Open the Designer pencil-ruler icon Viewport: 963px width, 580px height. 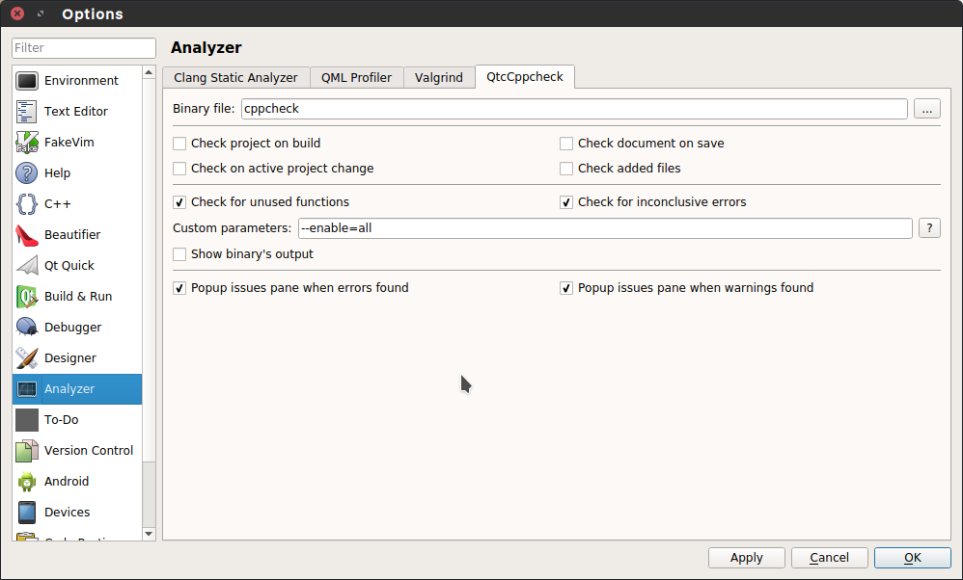(27, 358)
